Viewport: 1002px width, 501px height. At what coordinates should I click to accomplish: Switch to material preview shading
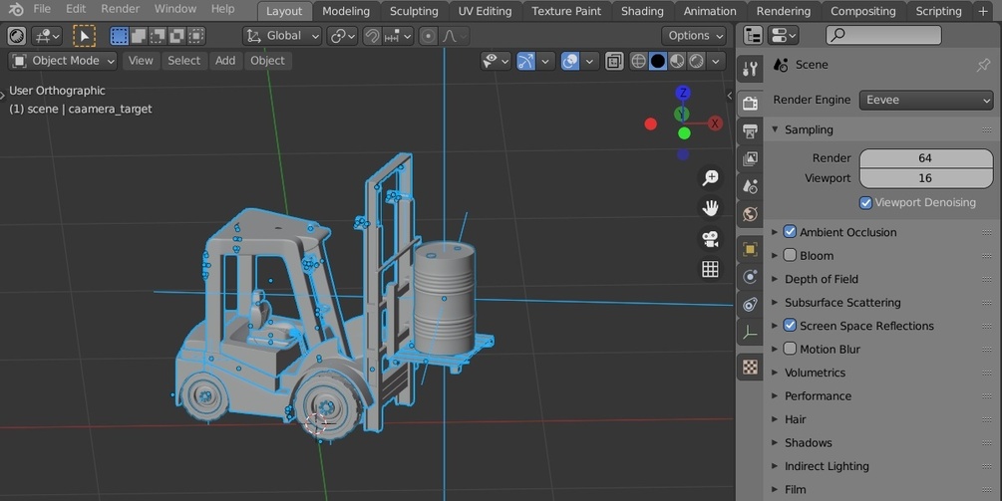677,61
